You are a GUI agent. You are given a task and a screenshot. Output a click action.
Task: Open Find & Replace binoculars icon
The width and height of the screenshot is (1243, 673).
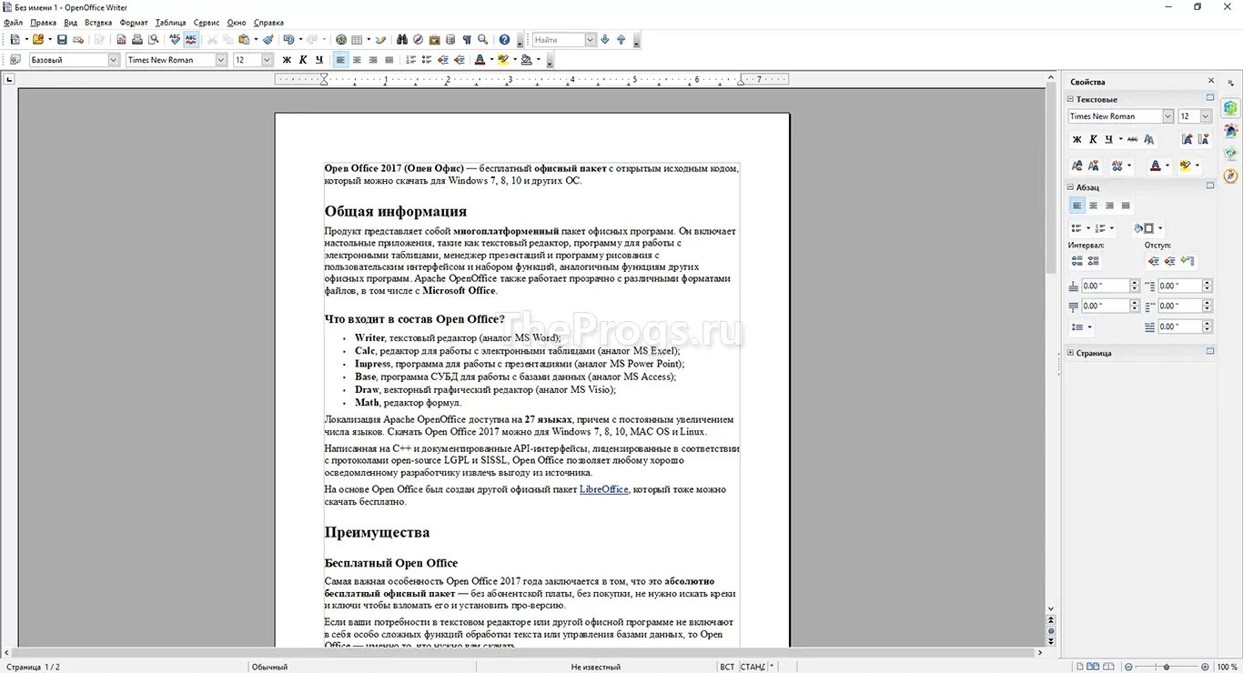(x=402, y=40)
